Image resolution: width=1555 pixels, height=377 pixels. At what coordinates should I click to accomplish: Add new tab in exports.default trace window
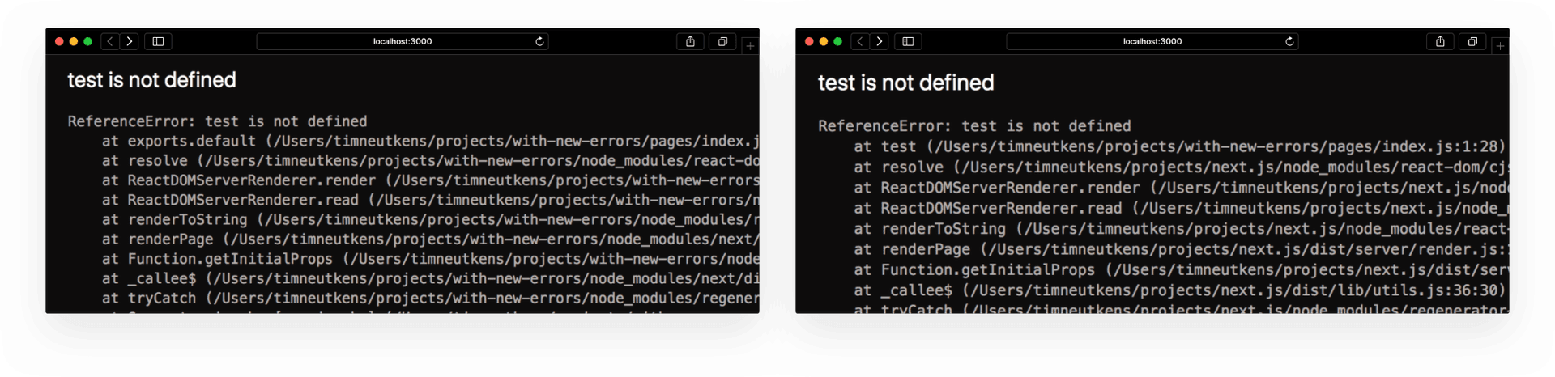751,46
